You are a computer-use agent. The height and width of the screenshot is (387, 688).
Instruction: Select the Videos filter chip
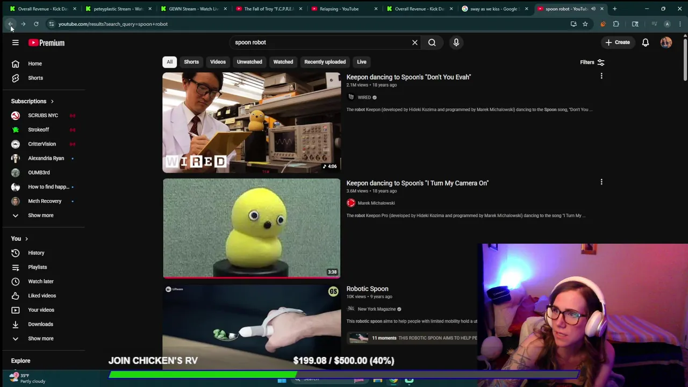[218, 62]
